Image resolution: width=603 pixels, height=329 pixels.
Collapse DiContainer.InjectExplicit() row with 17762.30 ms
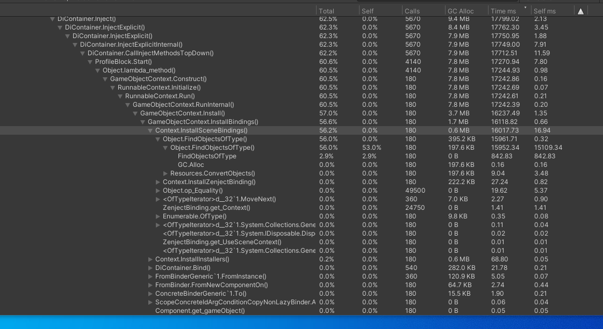click(x=60, y=28)
